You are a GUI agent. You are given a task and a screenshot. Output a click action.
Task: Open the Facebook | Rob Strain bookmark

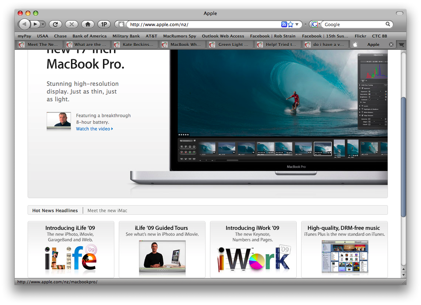click(272, 36)
